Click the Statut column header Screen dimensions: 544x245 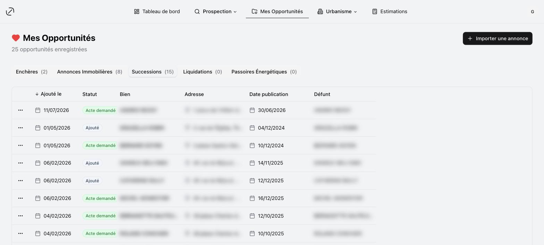coord(90,94)
